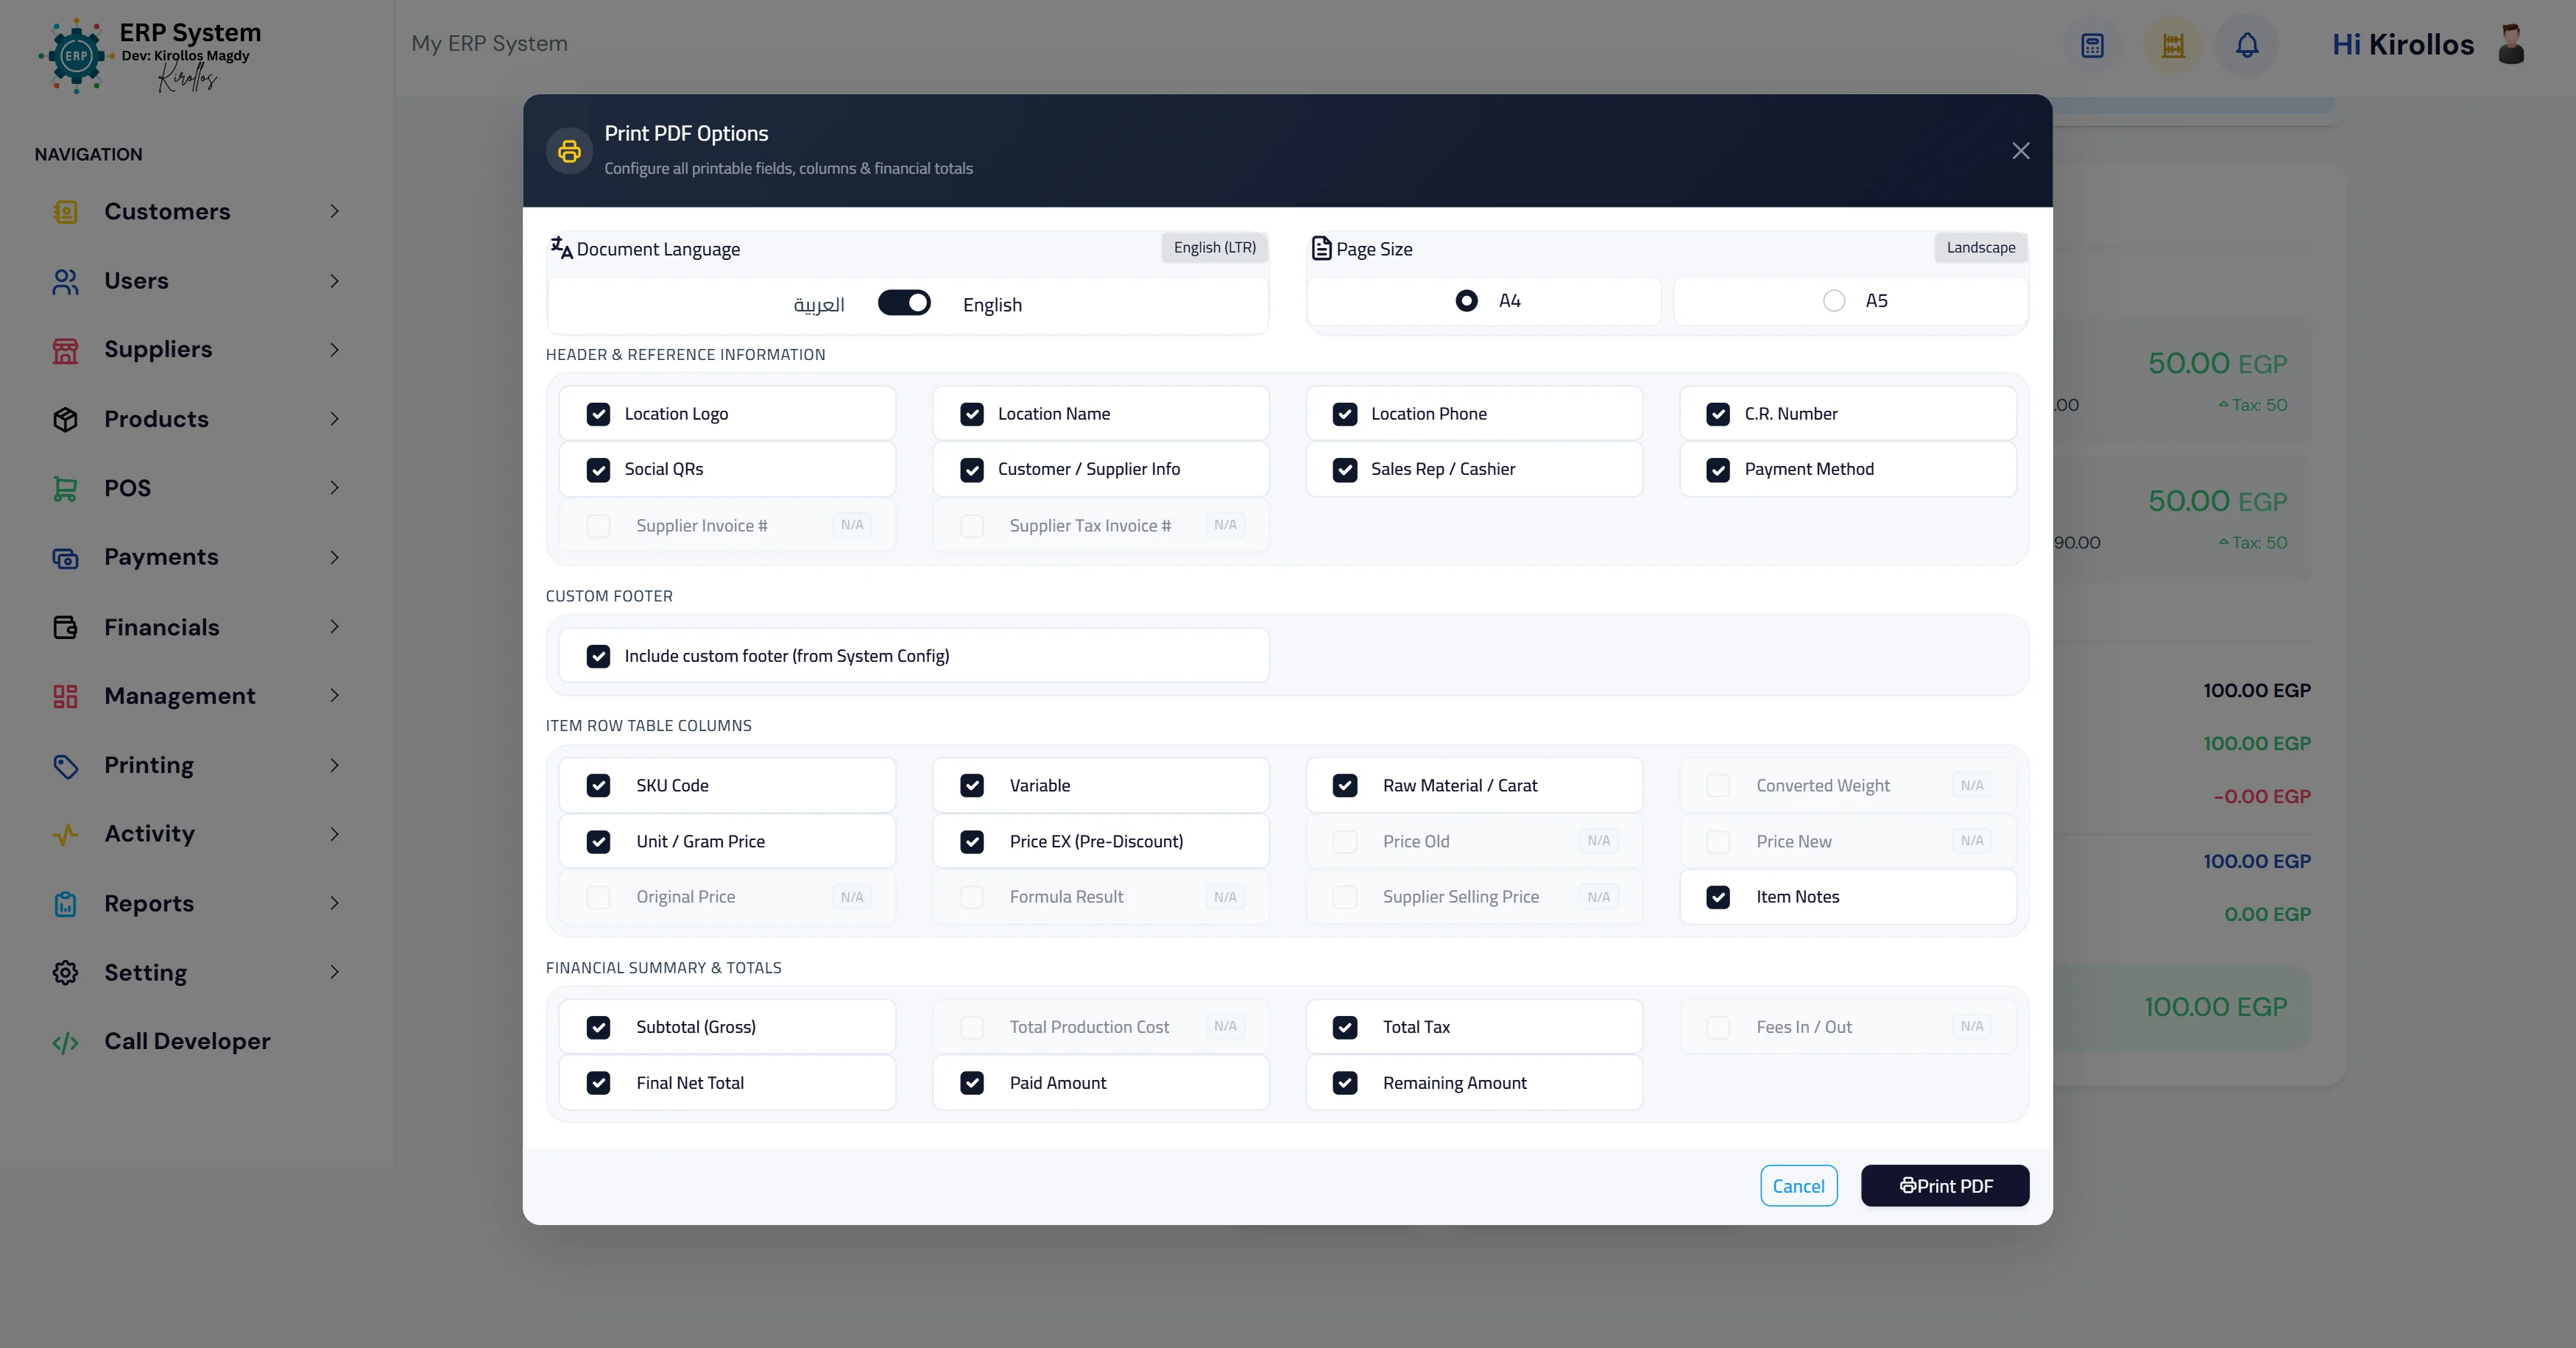
Task: Select the A5 page size radio
Action: 1834,301
